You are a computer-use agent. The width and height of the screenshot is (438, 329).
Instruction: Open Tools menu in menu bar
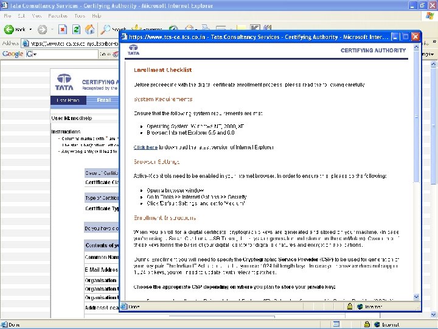[x=80, y=16]
